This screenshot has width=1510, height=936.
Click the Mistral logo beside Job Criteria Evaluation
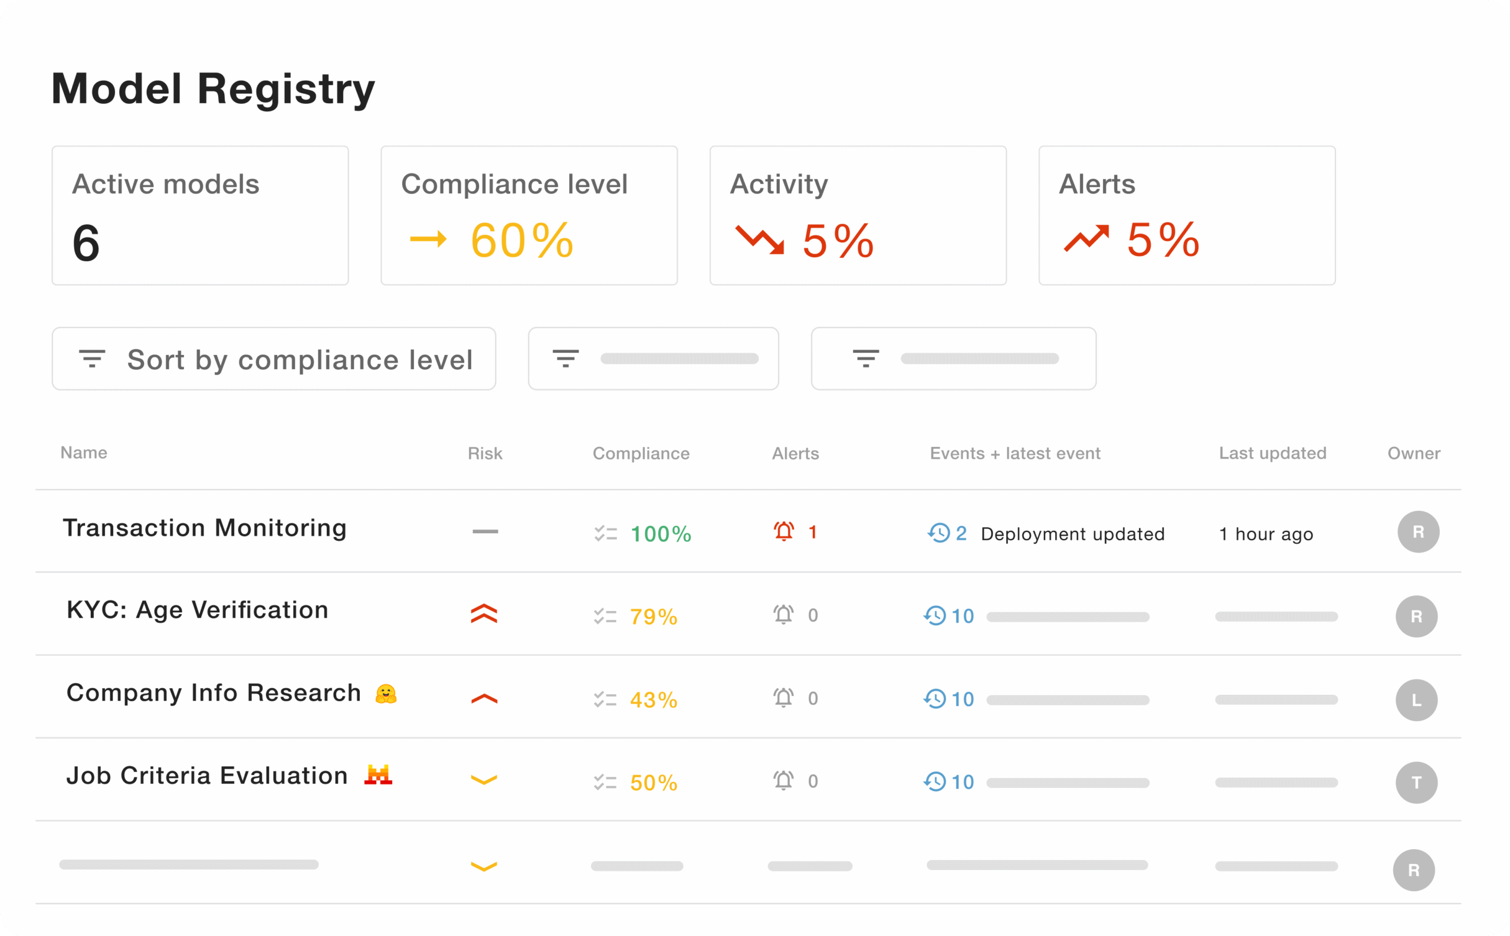click(377, 774)
